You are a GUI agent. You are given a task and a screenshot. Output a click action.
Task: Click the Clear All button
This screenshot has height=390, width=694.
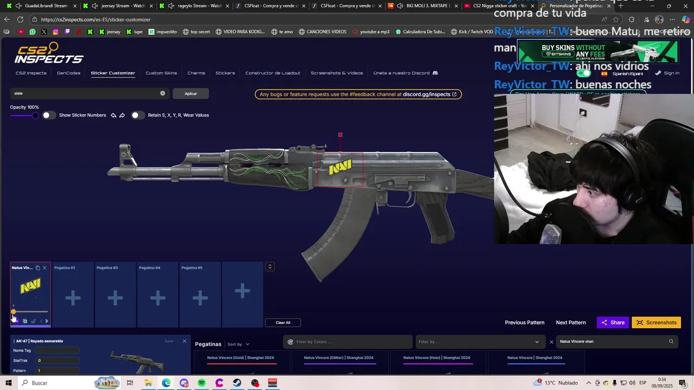[x=283, y=323]
